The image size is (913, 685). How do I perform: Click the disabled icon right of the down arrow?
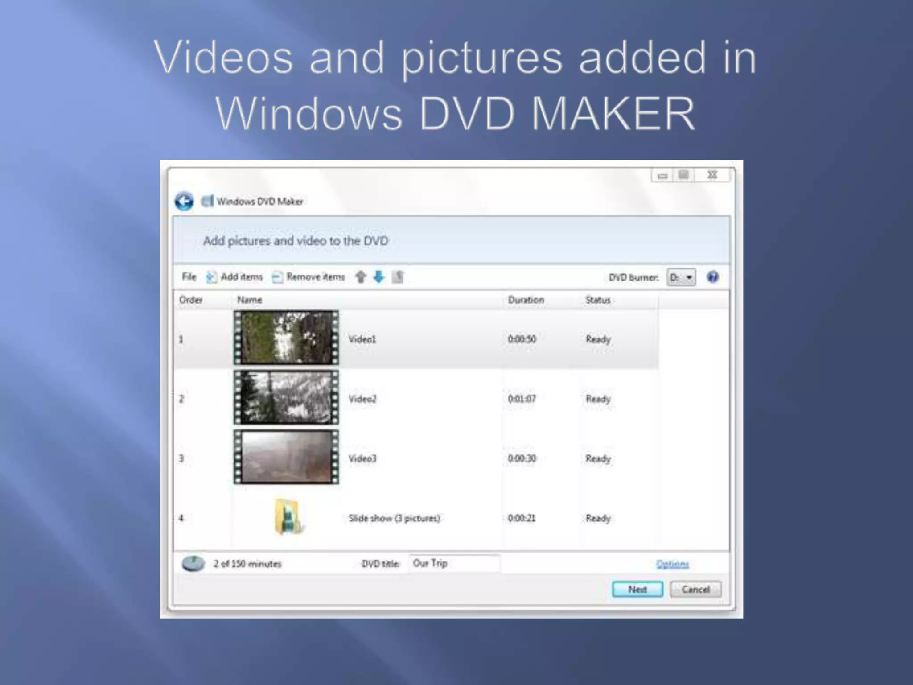click(x=398, y=277)
